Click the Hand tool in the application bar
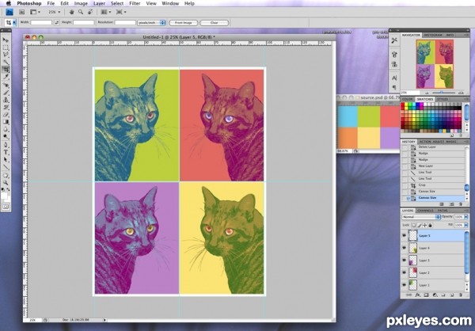 (x=71, y=12)
